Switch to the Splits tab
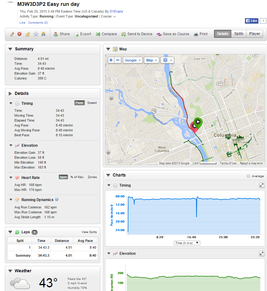267x291 pixels. [239, 34]
